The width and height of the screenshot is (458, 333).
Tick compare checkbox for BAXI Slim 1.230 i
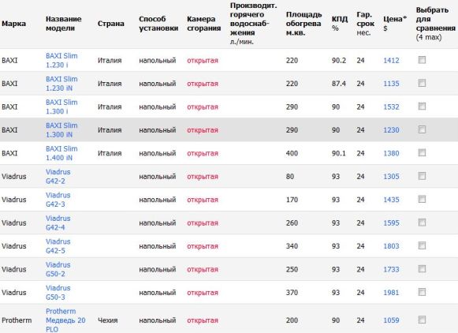pyautogui.click(x=422, y=60)
